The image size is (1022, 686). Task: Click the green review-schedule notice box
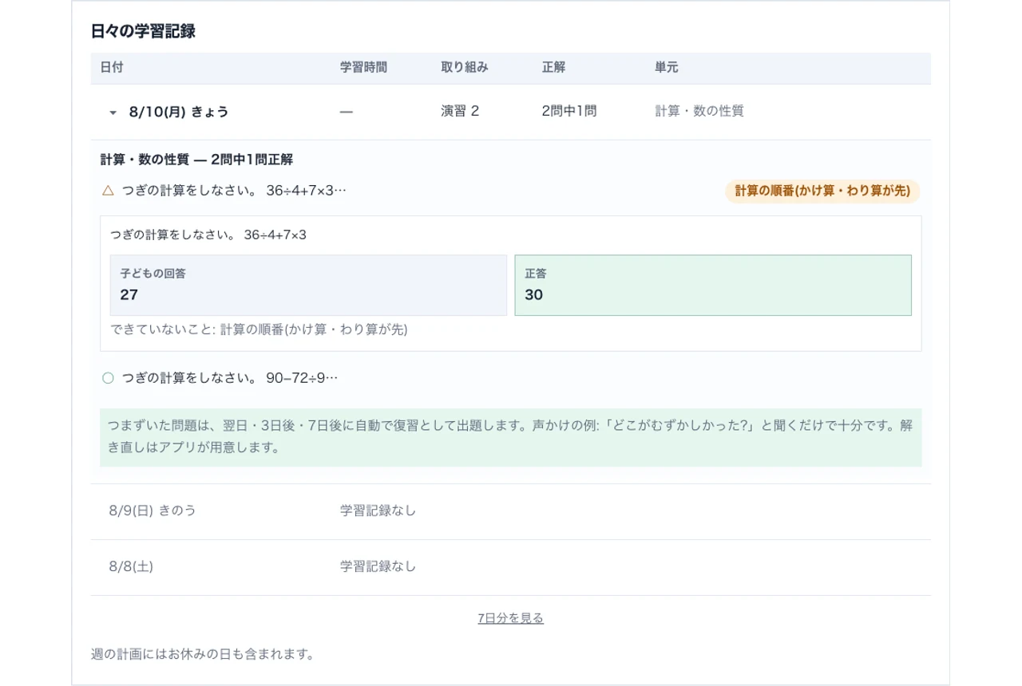(511, 437)
